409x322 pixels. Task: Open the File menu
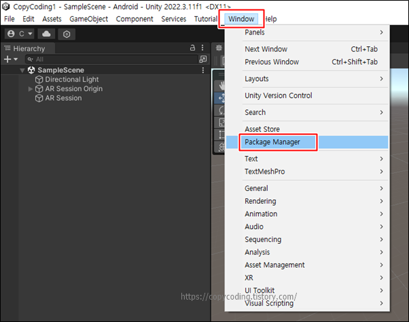(x=10, y=19)
